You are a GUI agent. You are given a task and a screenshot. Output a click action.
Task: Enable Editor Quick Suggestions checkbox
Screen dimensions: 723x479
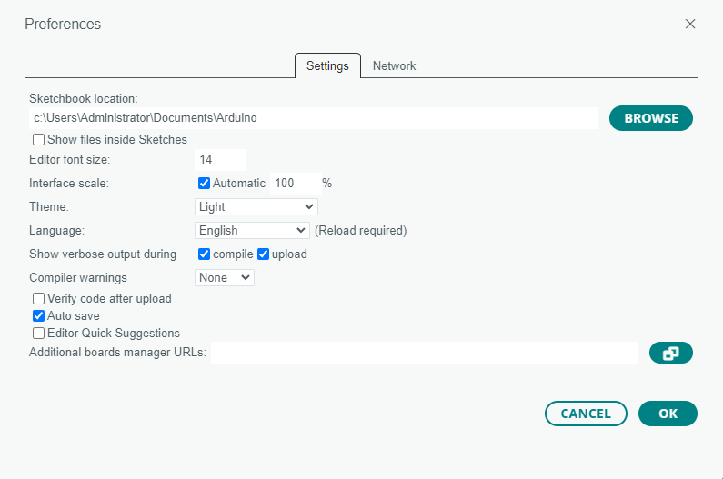pos(39,334)
